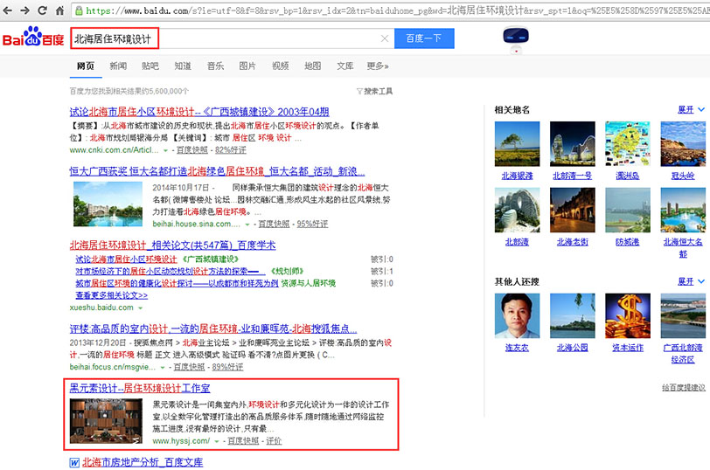Click the green padlock security icon
Screen dimensions: 710x470
coord(79,10)
